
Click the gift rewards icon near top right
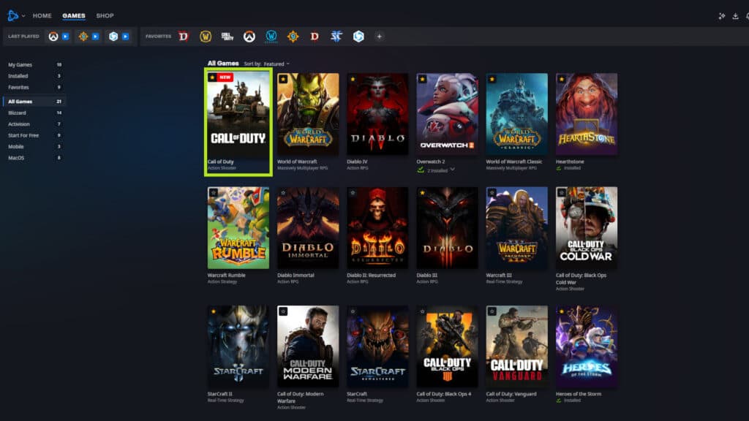point(721,15)
